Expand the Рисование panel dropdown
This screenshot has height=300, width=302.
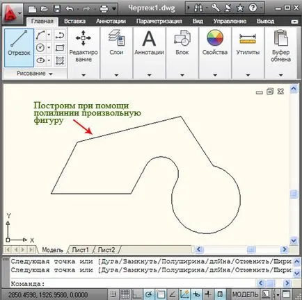pos(51,74)
